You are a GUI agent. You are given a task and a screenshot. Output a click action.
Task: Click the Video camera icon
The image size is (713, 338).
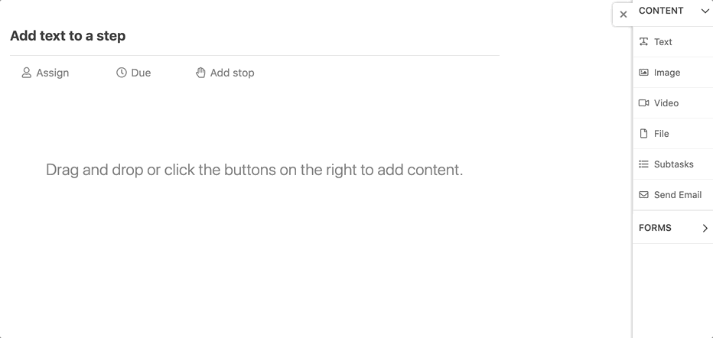[643, 103]
